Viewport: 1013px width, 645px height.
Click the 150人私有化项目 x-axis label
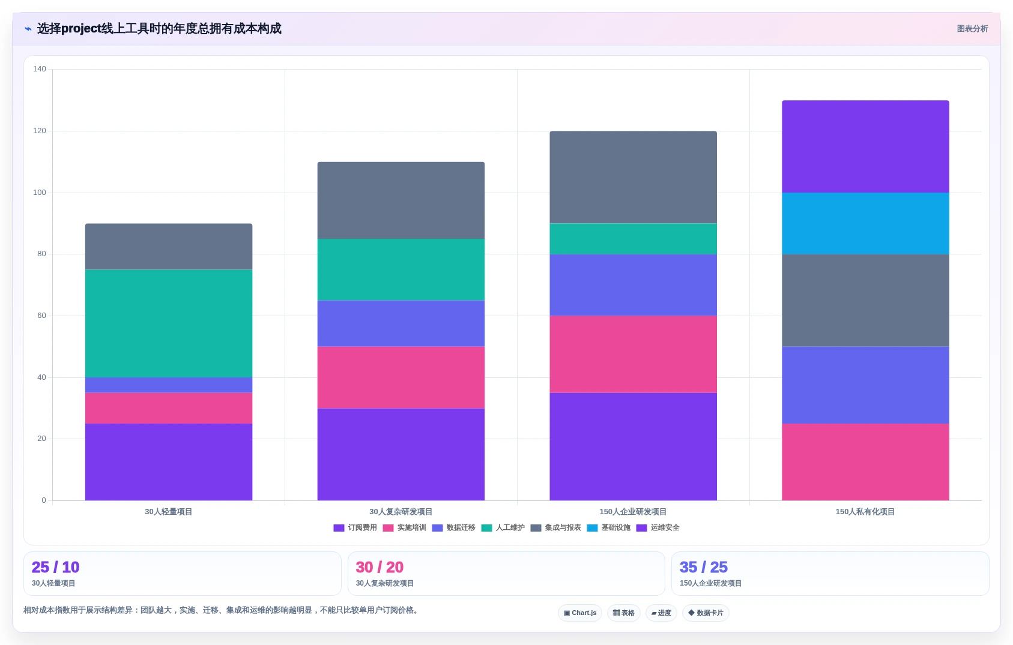(865, 512)
